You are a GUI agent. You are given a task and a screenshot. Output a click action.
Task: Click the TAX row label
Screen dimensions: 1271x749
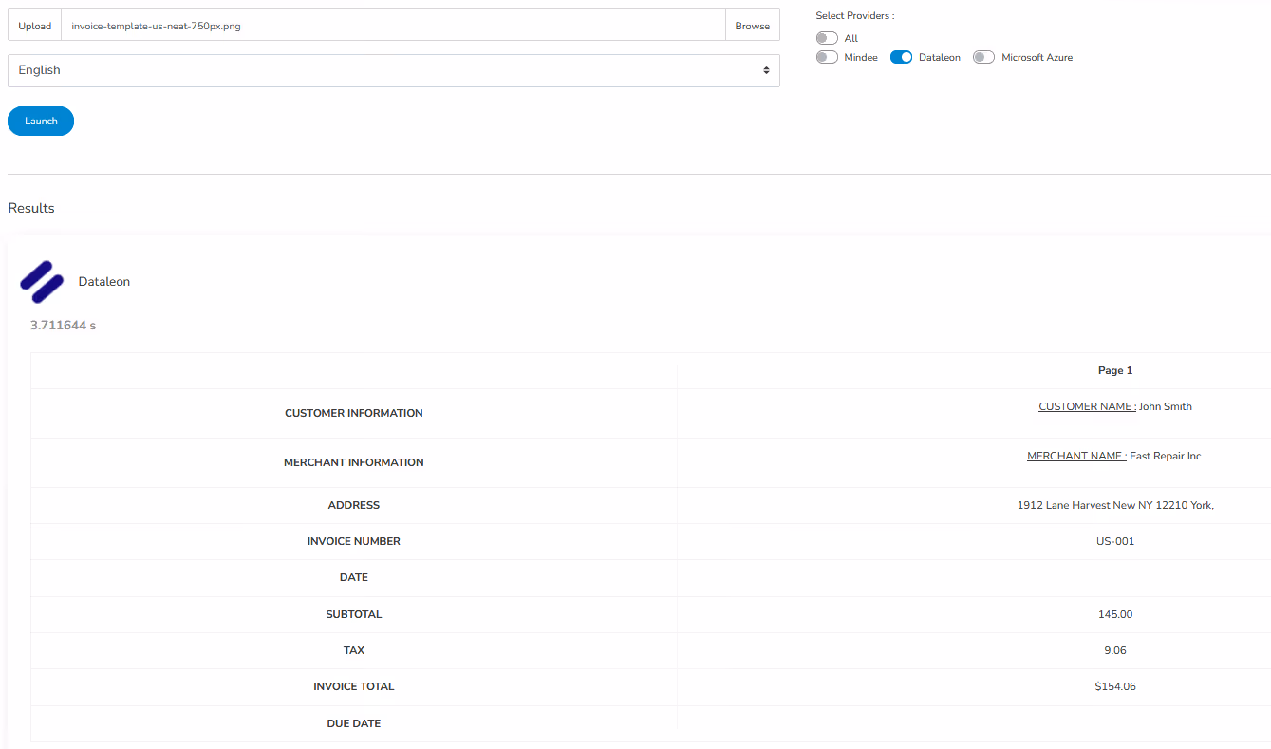click(x=354, y=650)
